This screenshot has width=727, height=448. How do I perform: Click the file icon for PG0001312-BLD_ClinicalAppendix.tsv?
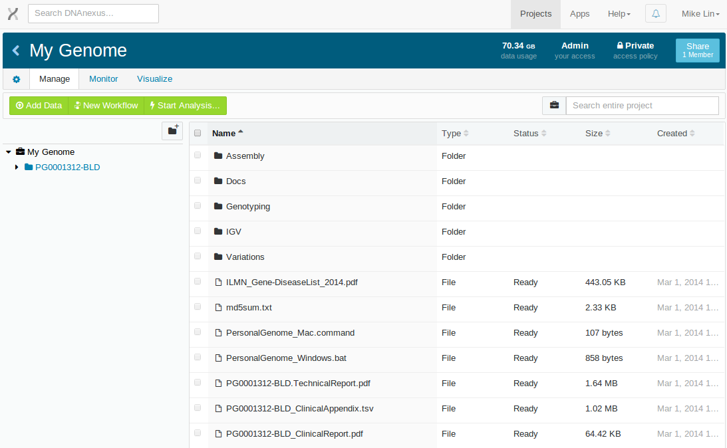pyautogui.click(x=218, y=408)
